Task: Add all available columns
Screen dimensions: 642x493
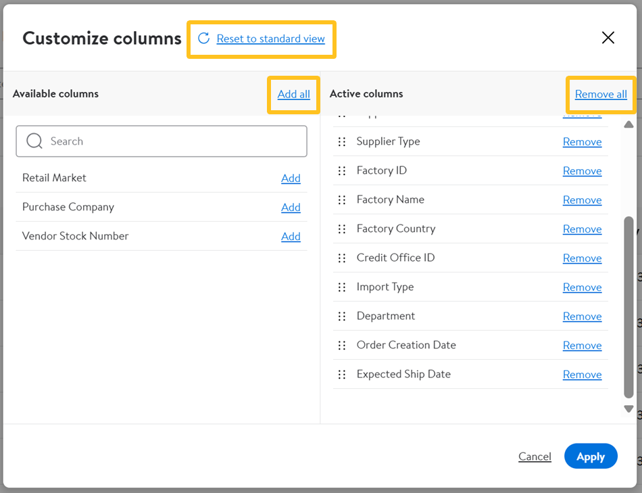Action: [x=293, y=94]
